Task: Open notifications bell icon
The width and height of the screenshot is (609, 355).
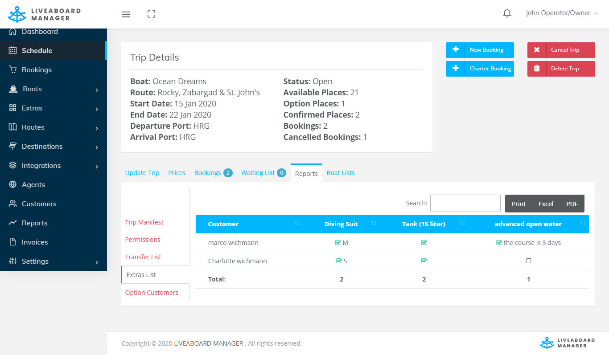Action: pyautogui.click(x=507, y=13)
